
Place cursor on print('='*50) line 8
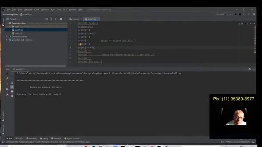[87, 48]
